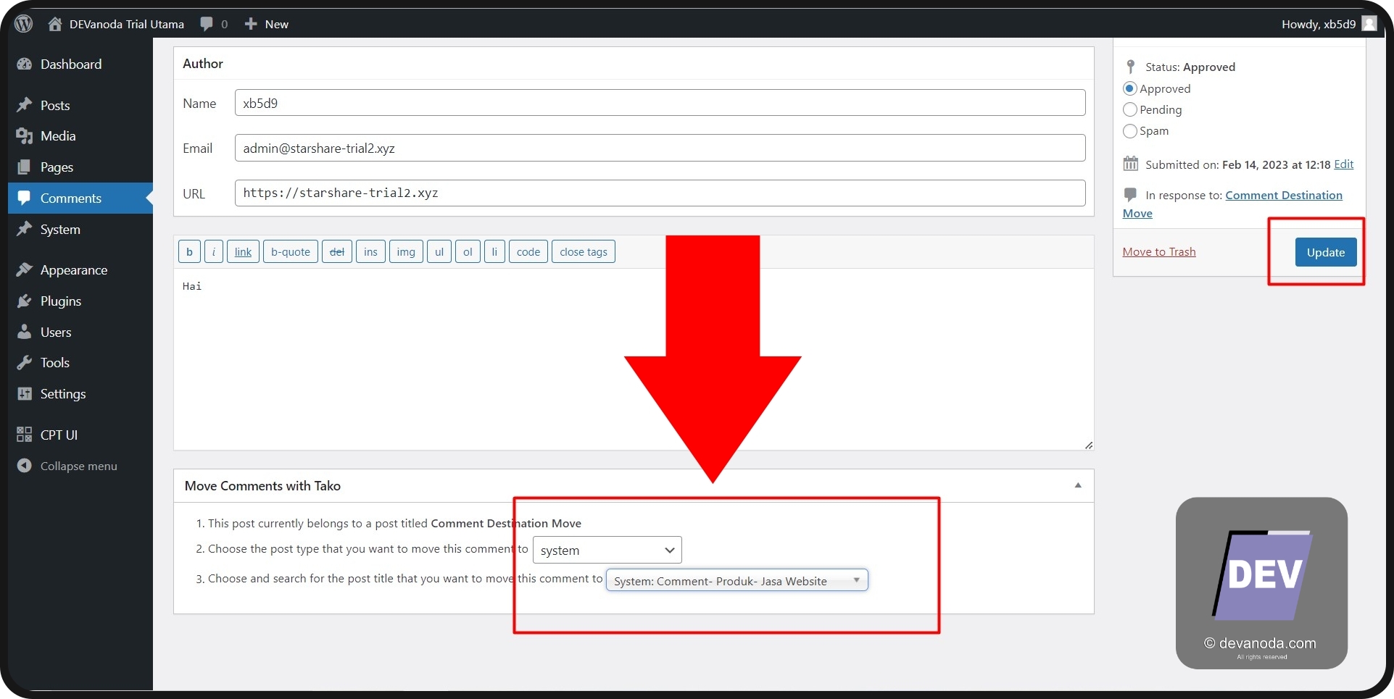Open the WordPress logo menu
The height and width of the screenshot is (699, 1394).
(24, 24)
